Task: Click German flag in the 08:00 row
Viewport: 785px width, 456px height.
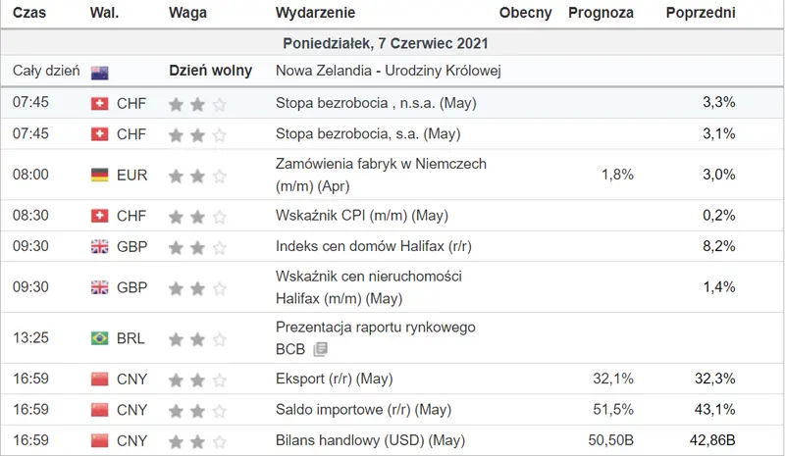Action: [100, 175]
